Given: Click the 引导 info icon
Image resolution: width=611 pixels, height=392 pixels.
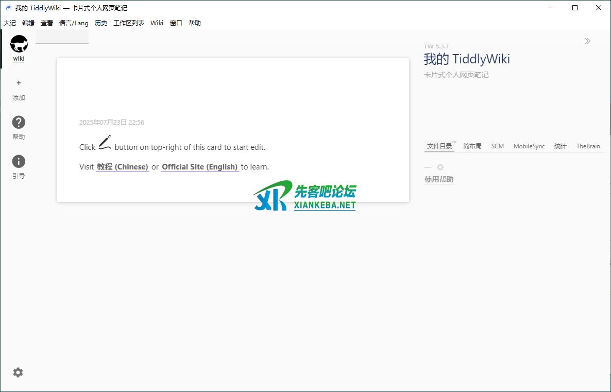Looking at the screenshot, I should click(19, 162).
